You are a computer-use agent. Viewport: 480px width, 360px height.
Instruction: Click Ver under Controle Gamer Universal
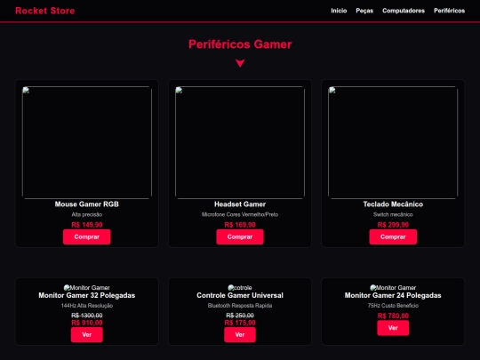[x=240, y=334]
